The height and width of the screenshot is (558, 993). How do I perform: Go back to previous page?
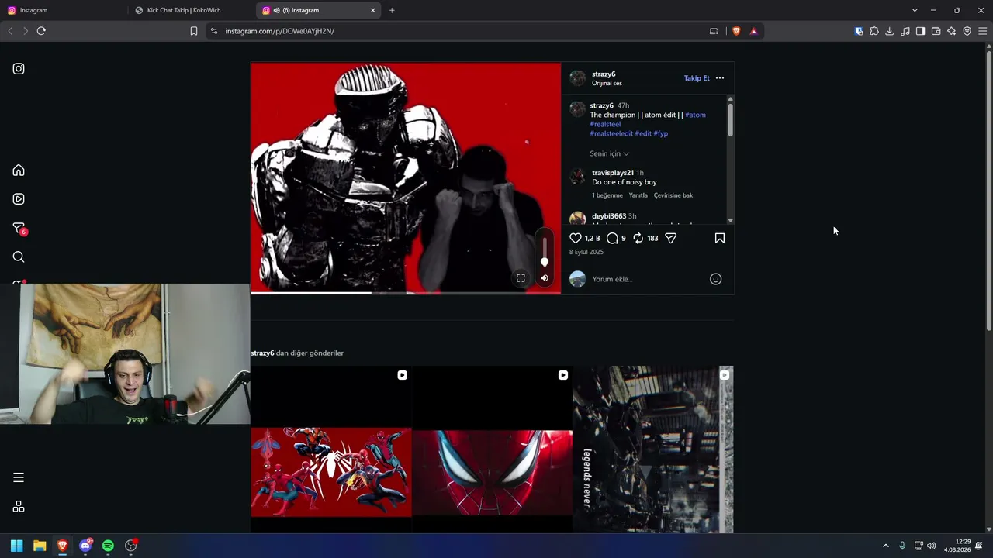click(10, 31)
